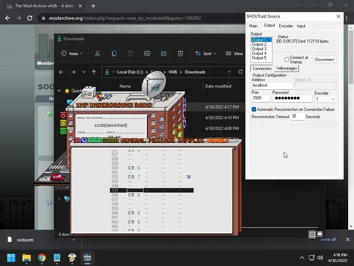Click the Cut icon in Downloads toolbar
The height and width of the screenshot is (266, 354).
pyautogui.click(x=97, y=53)
